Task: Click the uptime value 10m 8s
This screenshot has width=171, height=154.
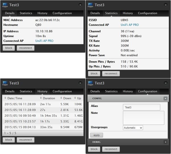Action: (40, 36)
